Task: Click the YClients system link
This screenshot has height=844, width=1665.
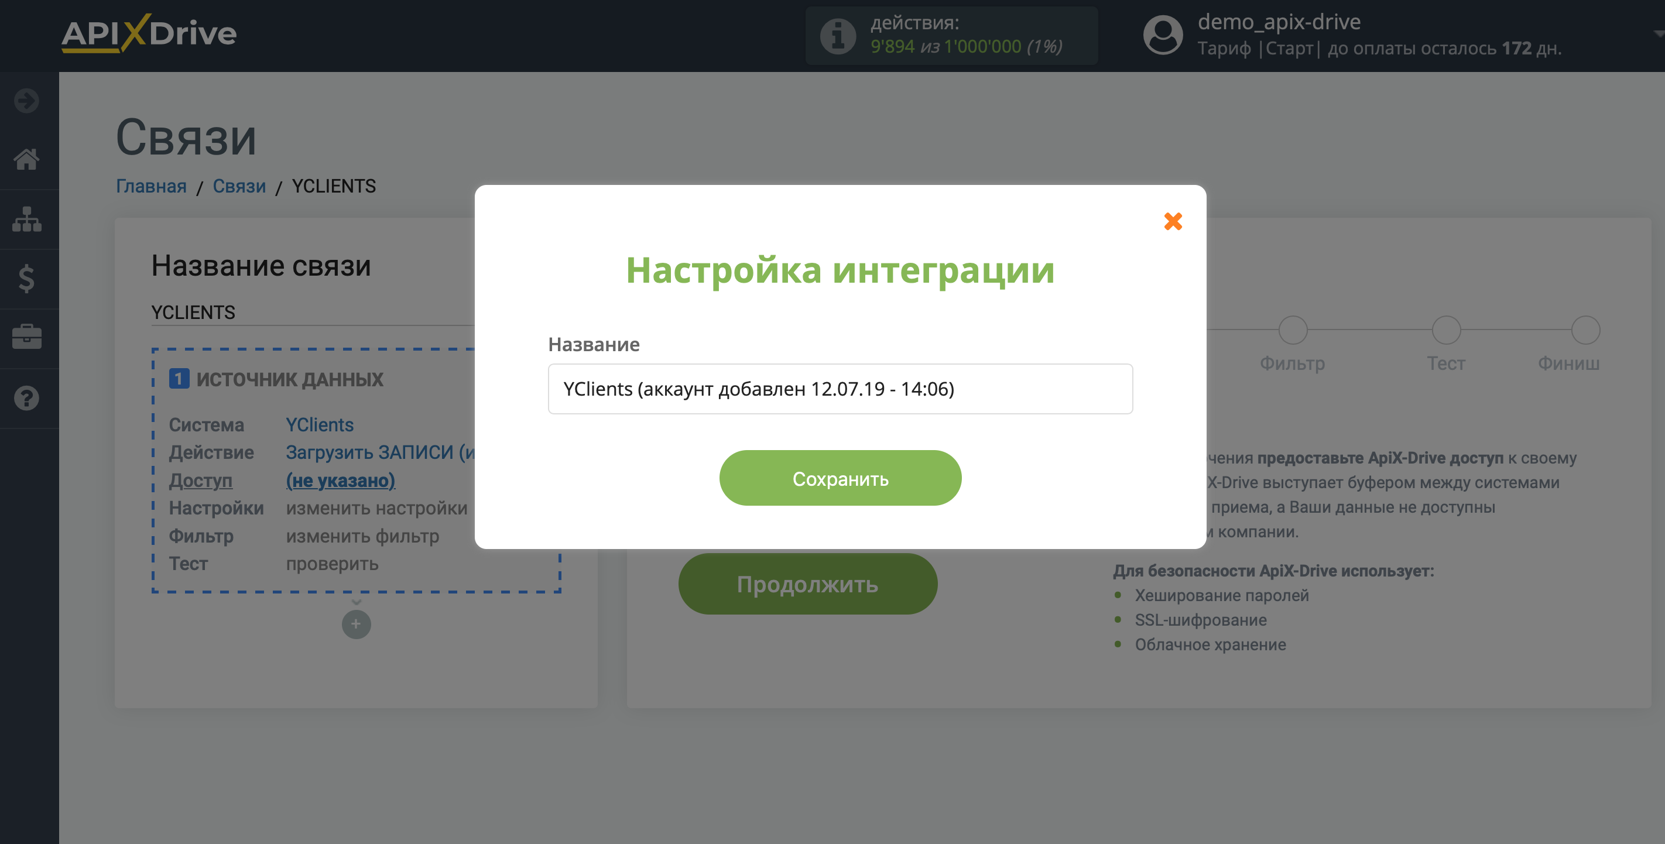Action: 319,424
